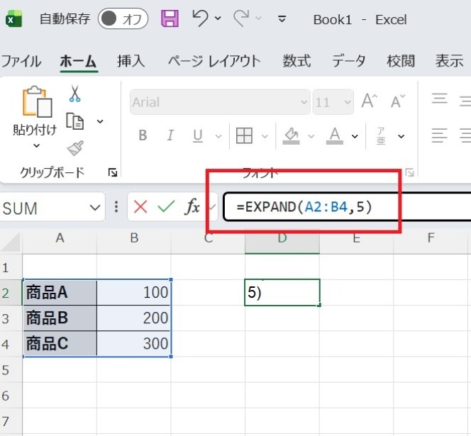Switch to the データ tab
This screenshot has height=436, width=471.
[x=349, y=61]
